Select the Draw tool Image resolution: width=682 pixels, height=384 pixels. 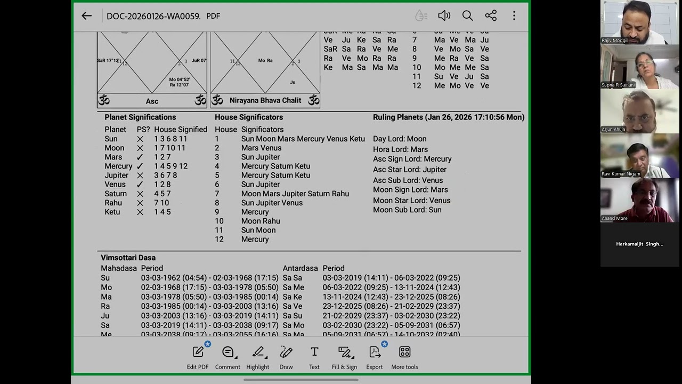coord(286,357)
